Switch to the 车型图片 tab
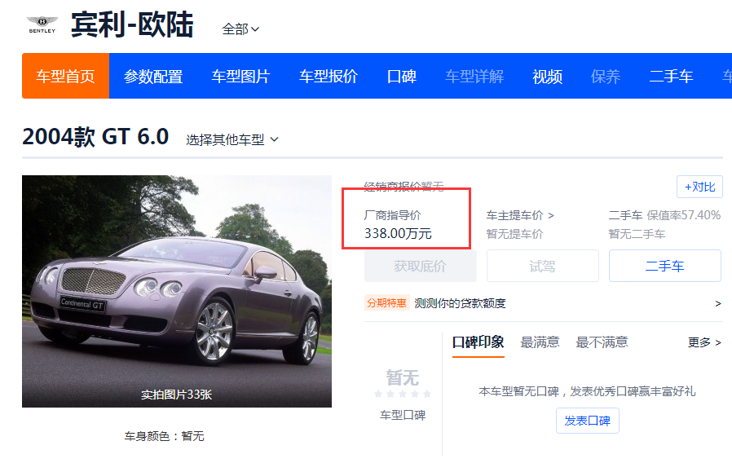 tap(240, 76)
